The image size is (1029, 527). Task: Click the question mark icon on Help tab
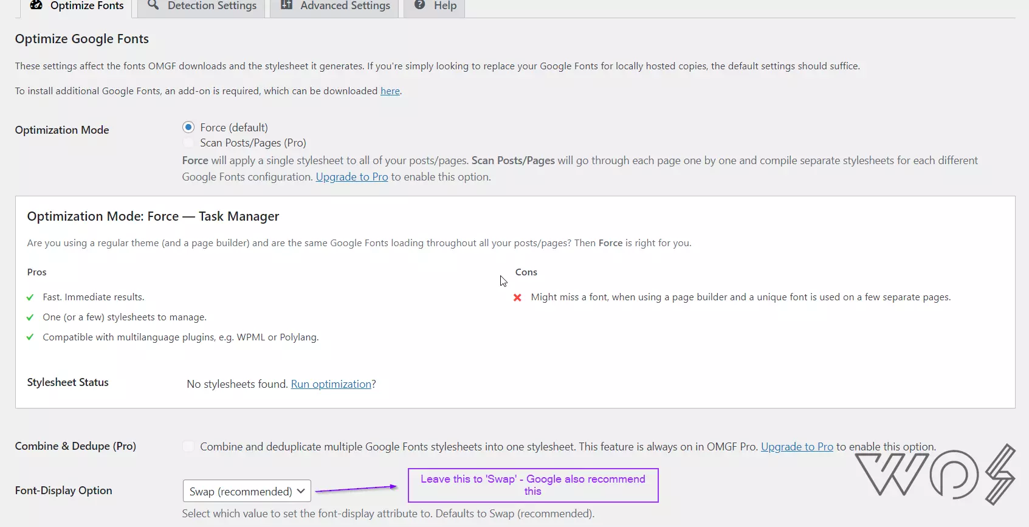[x=419, y=5]
